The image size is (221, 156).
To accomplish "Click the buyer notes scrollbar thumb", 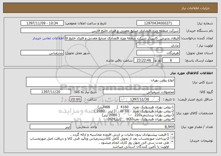I will pyautogui.click(x=172, y=138).
